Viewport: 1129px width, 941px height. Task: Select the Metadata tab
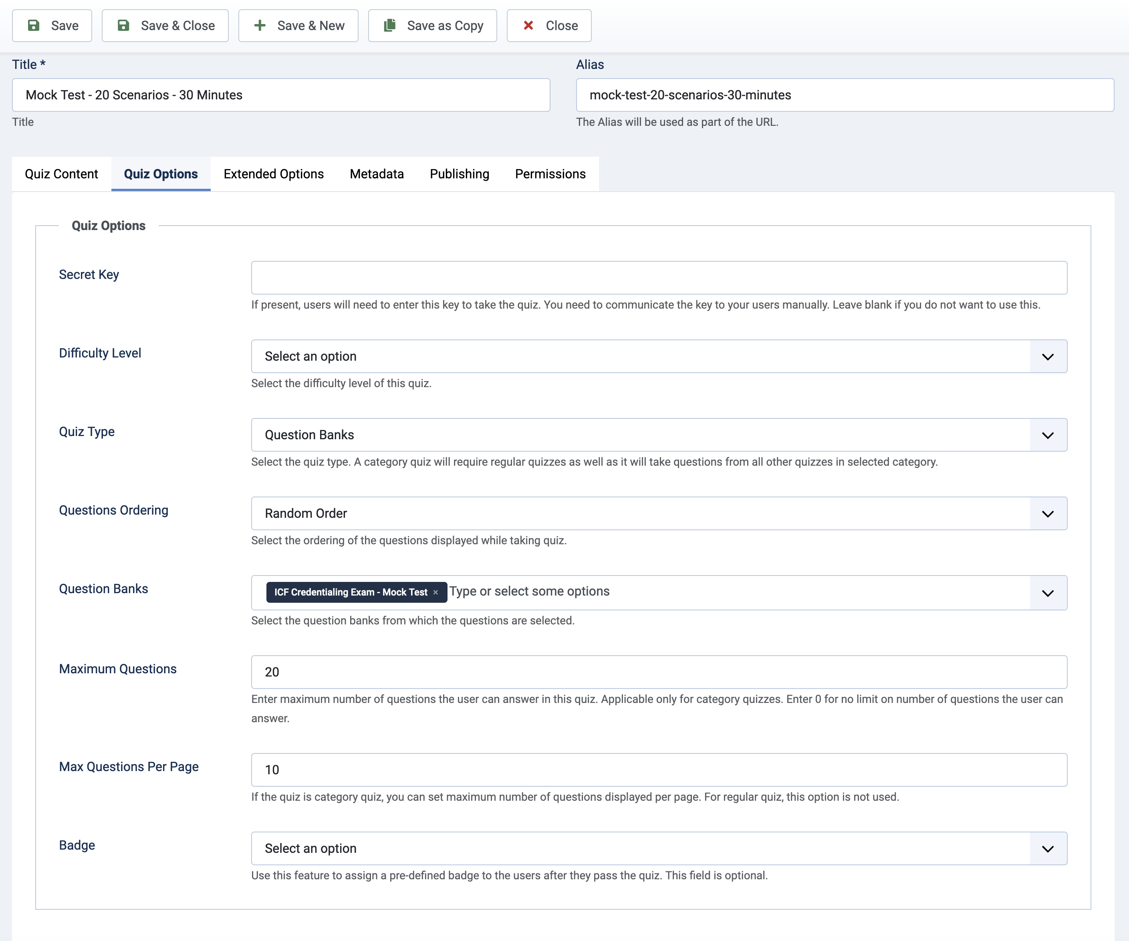pyautogui.click(x=376, y=174)
